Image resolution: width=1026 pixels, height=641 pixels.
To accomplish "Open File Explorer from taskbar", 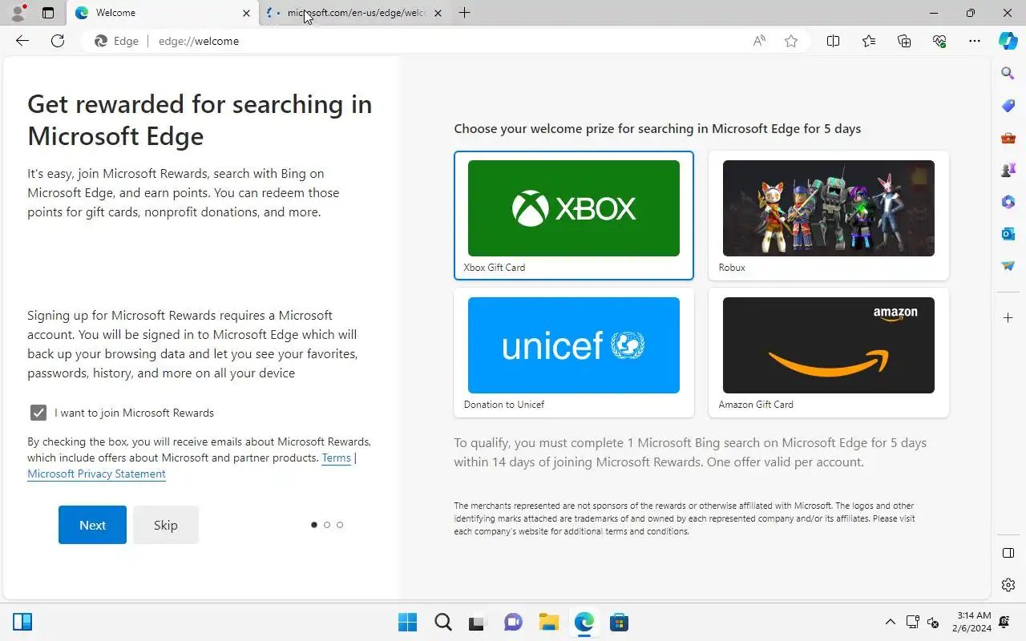I will pos(548,622).
